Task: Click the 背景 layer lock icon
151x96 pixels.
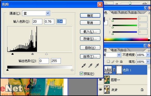Action: [142, 90]
